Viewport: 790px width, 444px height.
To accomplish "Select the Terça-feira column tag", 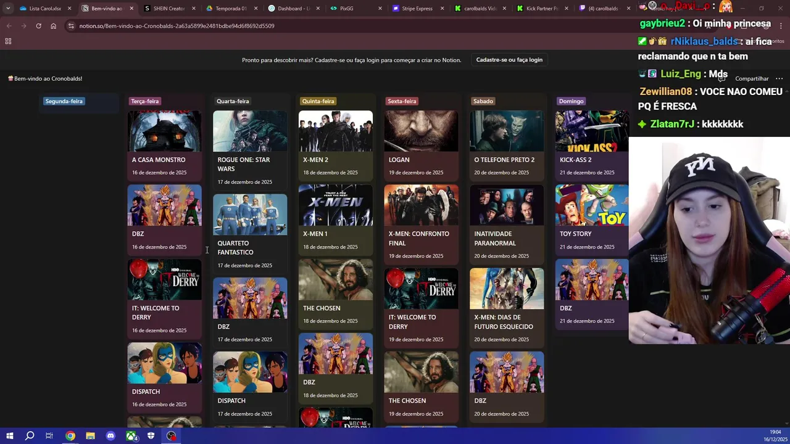I will click(145, 101).
